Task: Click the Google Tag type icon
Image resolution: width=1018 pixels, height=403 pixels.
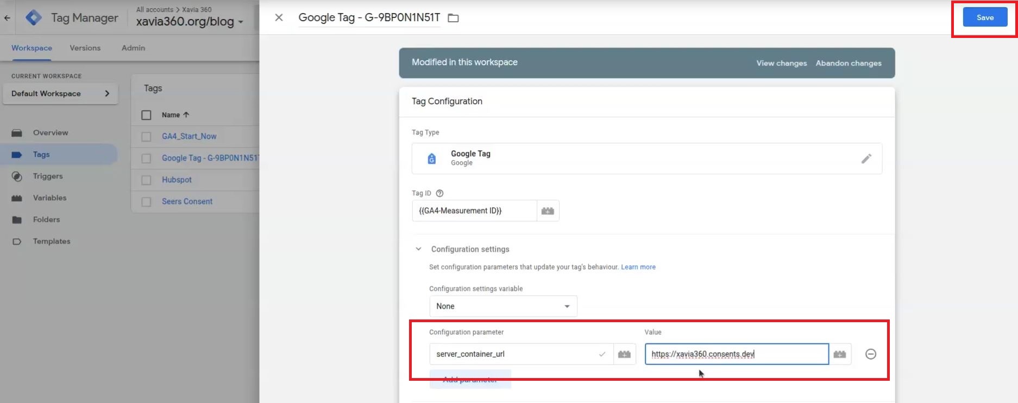Action: [431, 158]
